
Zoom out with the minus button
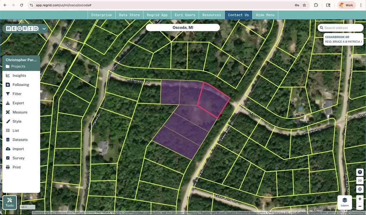click(360, 206)
